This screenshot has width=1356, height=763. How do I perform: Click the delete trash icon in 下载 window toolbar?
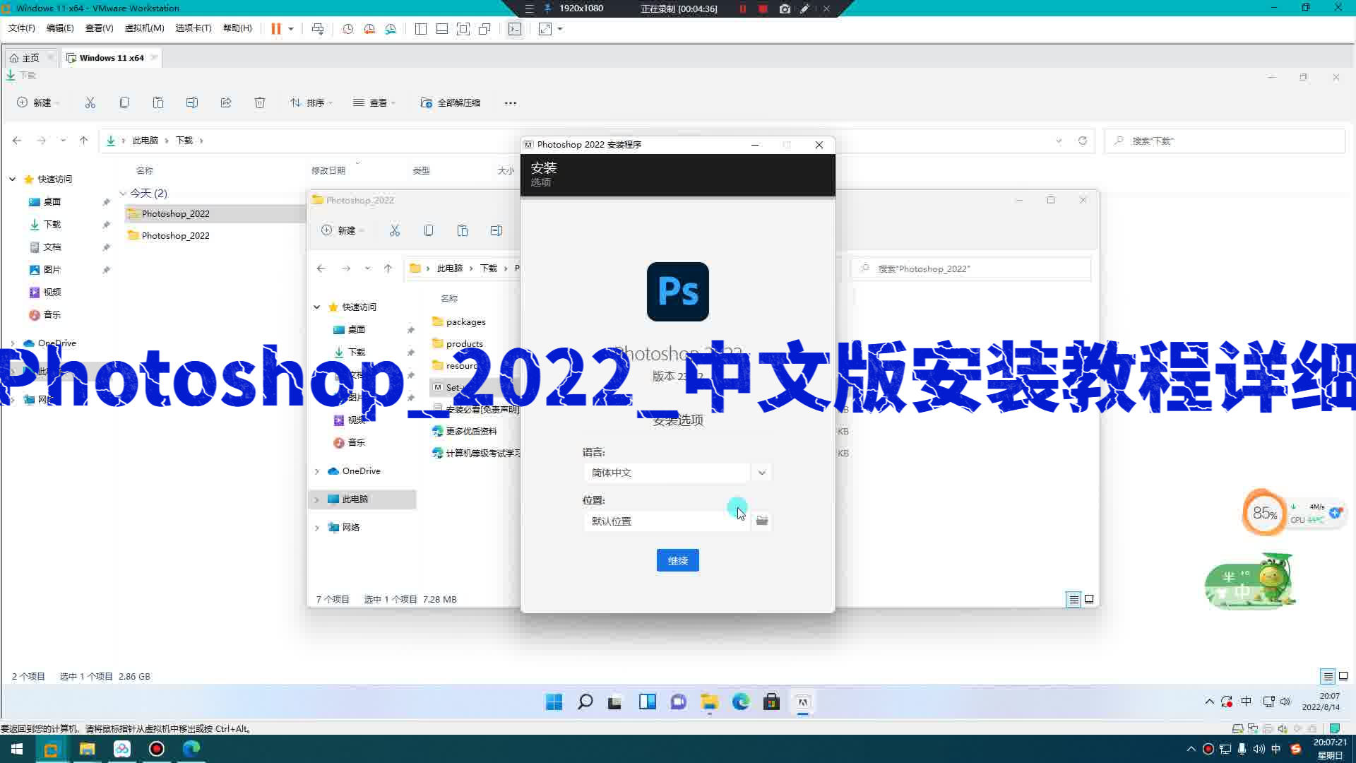click(x=260, y=102)
